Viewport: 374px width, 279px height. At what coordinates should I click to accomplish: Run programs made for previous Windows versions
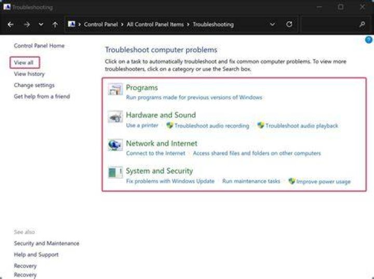click(194, 97)
